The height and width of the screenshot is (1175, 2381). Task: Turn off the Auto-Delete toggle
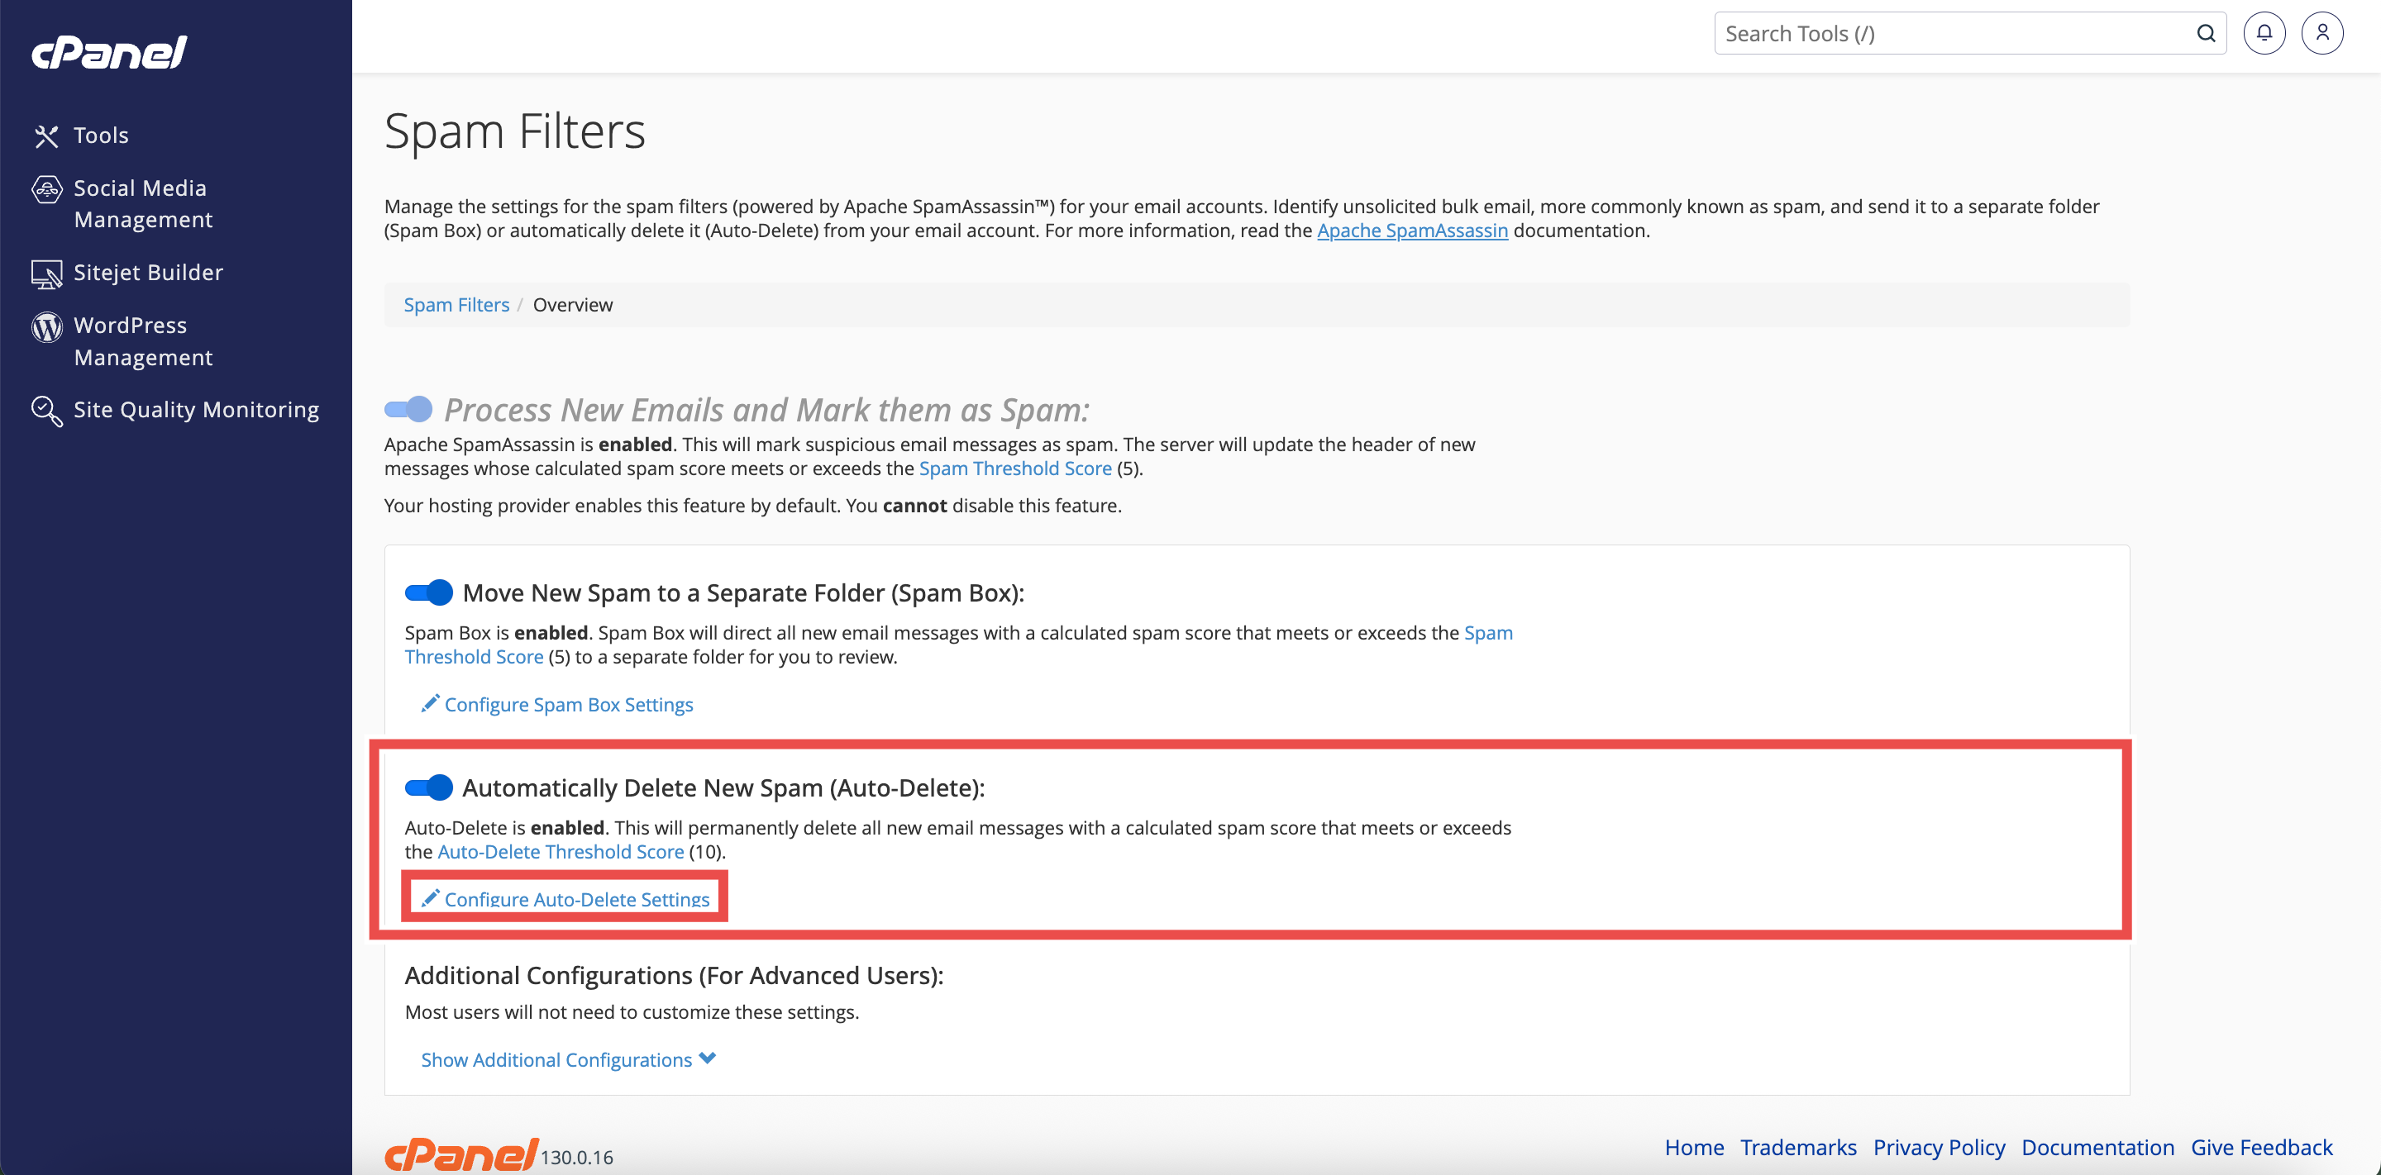point(429,787)
